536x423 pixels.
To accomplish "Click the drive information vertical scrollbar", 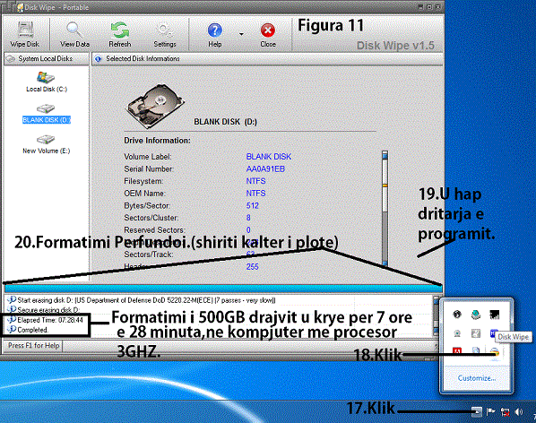I will coord(385,209).
